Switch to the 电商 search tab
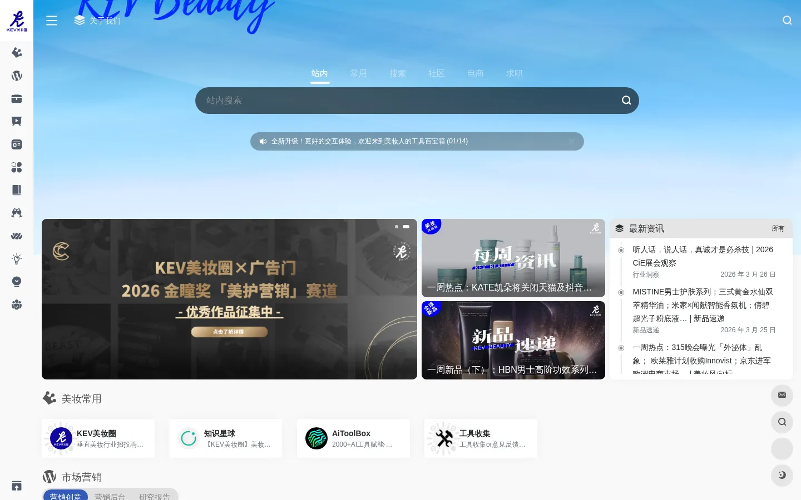801x500 pixels. [x=476, y=73]
